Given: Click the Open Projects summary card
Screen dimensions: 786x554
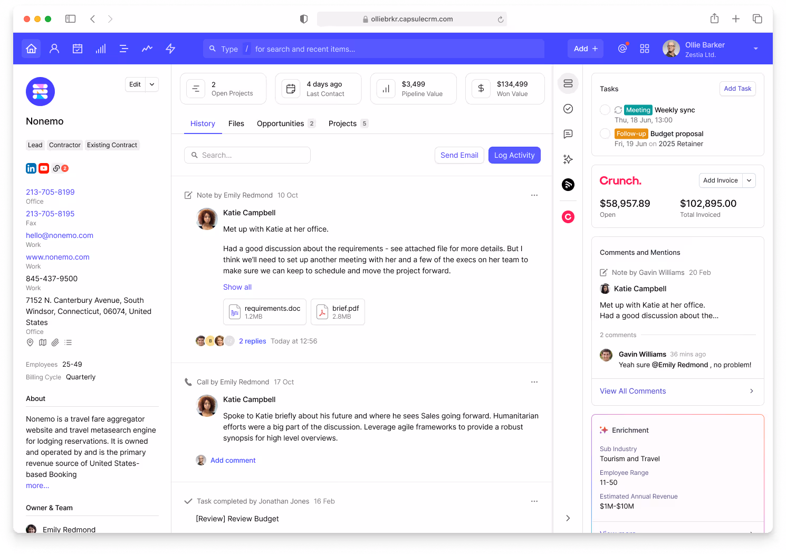Looking at the screenshot, I should coord(223,89).
